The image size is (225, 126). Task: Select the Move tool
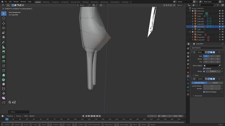4,23
